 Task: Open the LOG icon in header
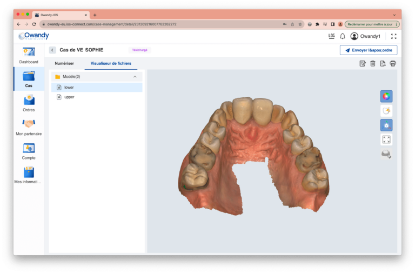331,36
